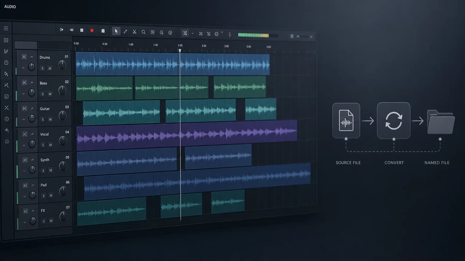Click the playhead handle at 2:00
The height and width of the screenshot is (261, 465).
(x=180, y=51)
